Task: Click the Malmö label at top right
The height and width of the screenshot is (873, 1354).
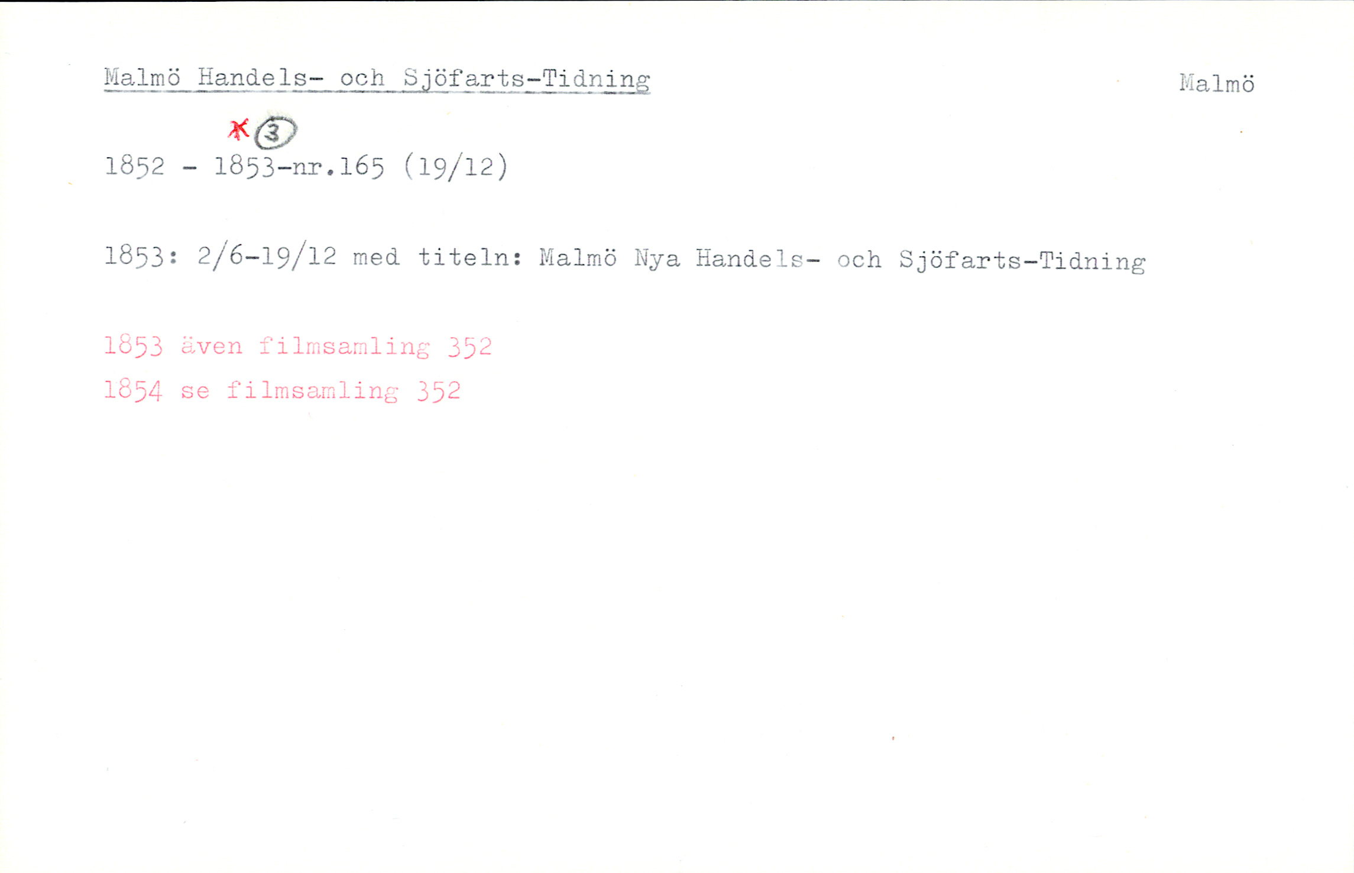Action: (1217, 83)
